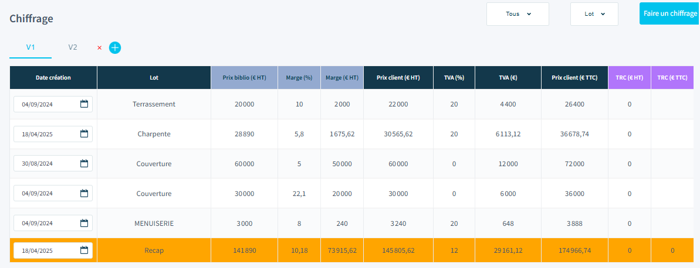Open calendar for Terrassement date field

click(x=84, y=104)
